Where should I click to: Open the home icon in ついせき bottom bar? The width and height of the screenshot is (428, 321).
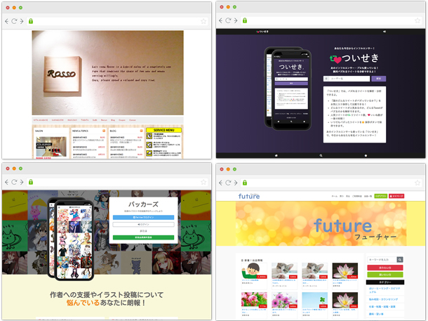276,155
